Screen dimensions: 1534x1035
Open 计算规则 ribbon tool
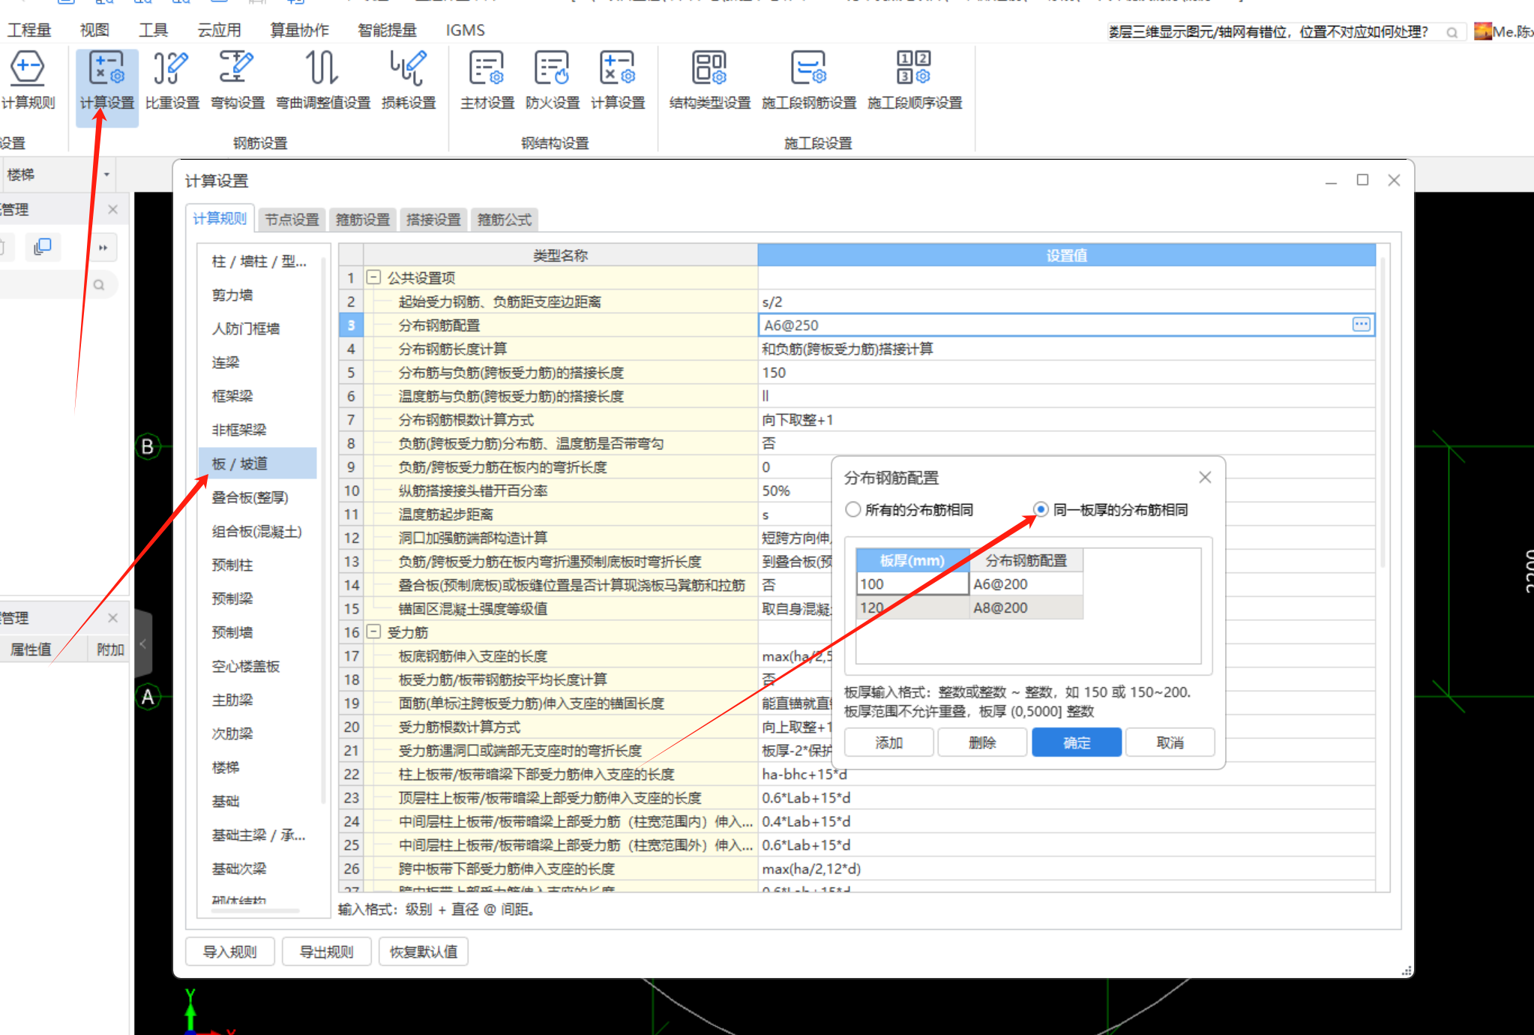pos(28,81)
